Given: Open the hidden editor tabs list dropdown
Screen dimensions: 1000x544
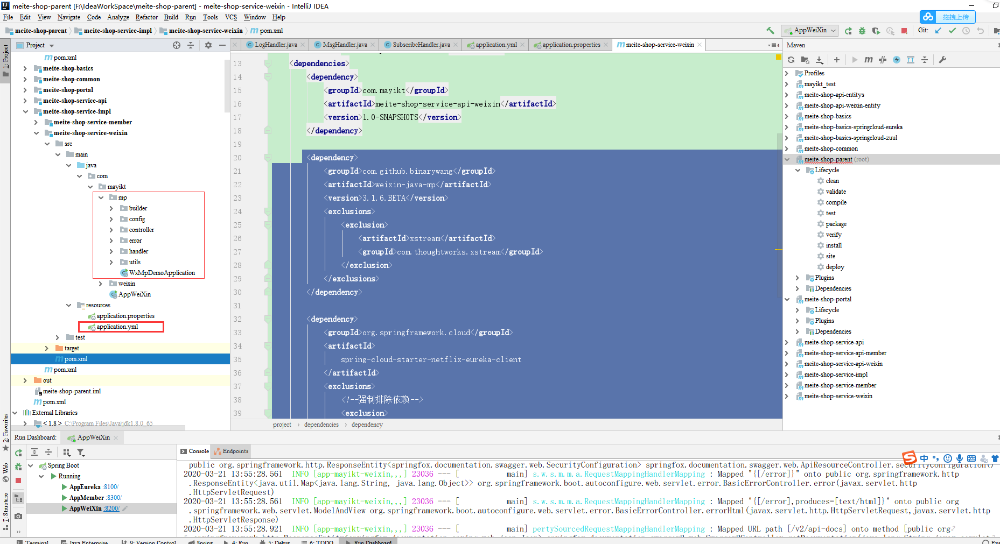Looking at the screenshot, I should pyautogui.click(x=773, y=45).
